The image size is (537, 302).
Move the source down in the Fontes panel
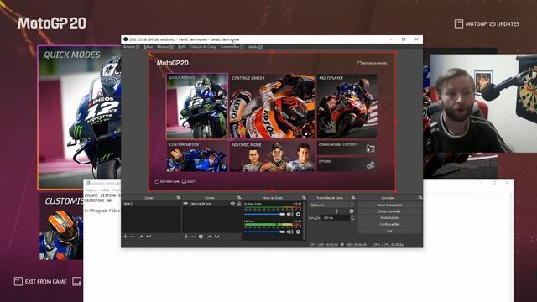point(217,237)
